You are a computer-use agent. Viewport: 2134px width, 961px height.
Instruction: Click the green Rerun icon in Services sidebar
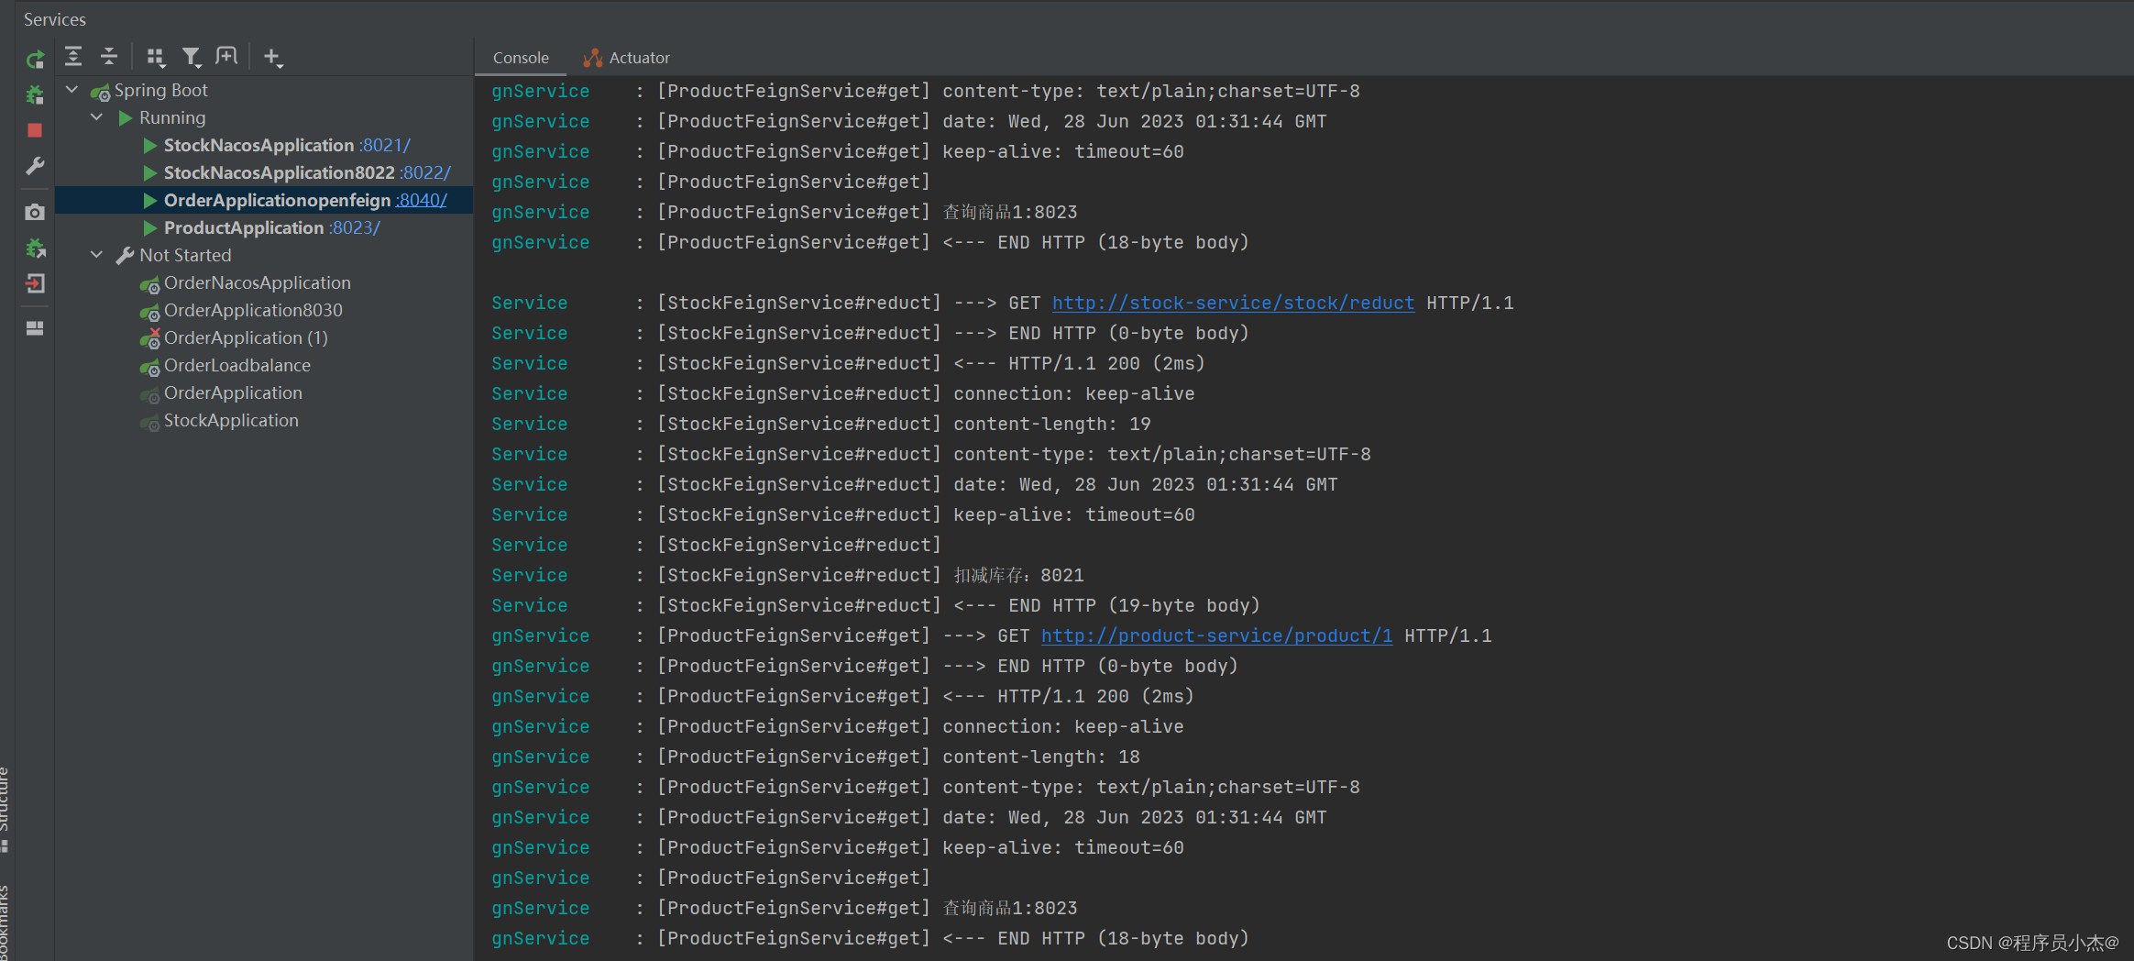35,60
